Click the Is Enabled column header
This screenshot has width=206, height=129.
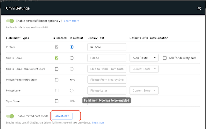click(59, 38)
